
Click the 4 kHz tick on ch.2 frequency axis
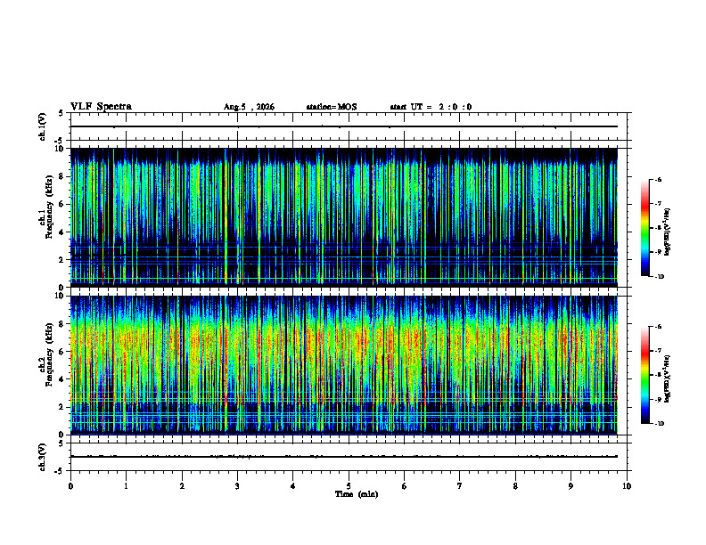point(62,379)
